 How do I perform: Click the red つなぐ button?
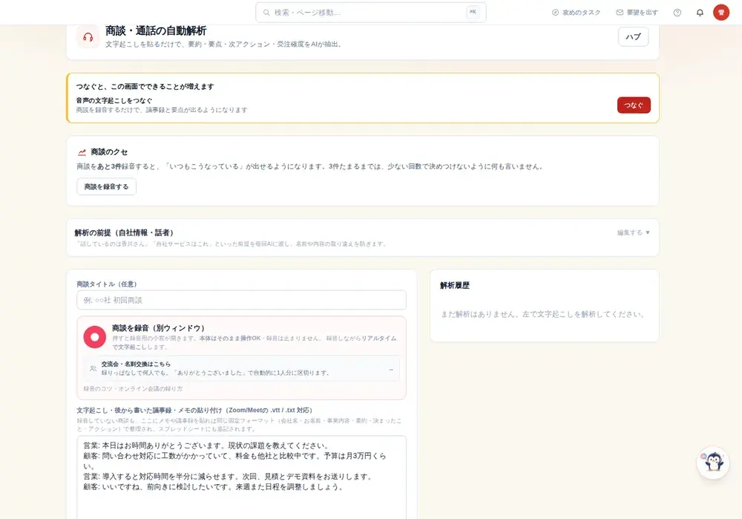click(x=634, y=105)
